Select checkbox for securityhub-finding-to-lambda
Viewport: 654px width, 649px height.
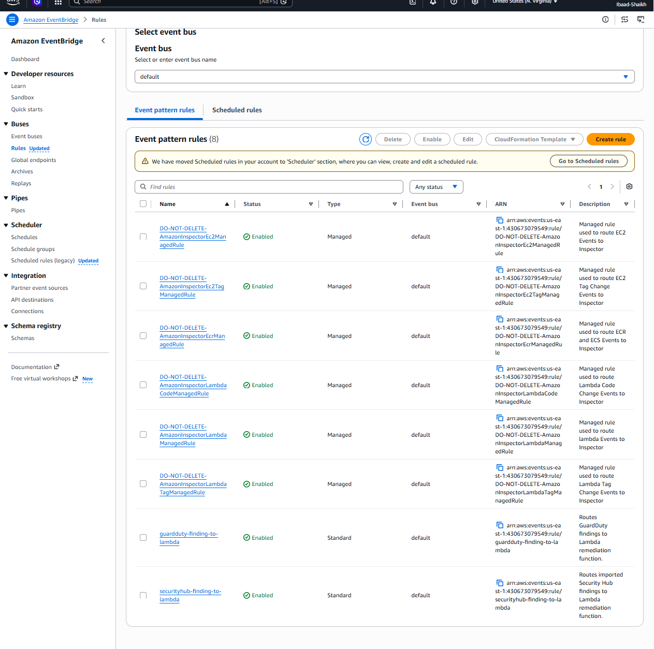(x=143, y=595)
